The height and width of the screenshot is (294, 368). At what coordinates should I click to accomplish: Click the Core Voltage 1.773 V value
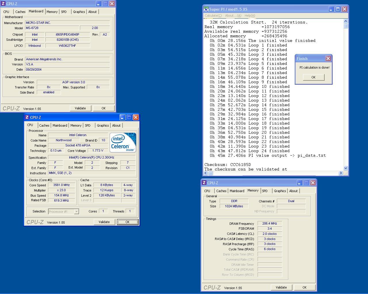98,151
